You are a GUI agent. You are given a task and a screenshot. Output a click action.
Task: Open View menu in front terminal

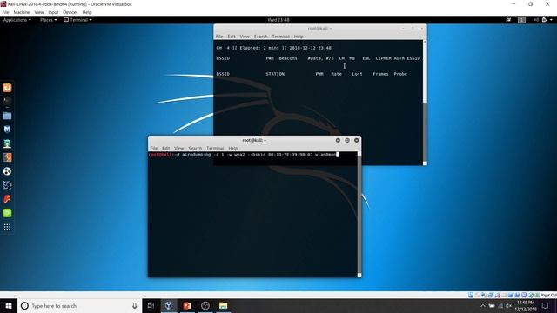tap(178, 149)
